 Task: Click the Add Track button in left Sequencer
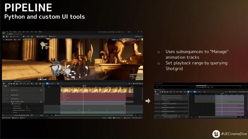click(x=5, y=86)
